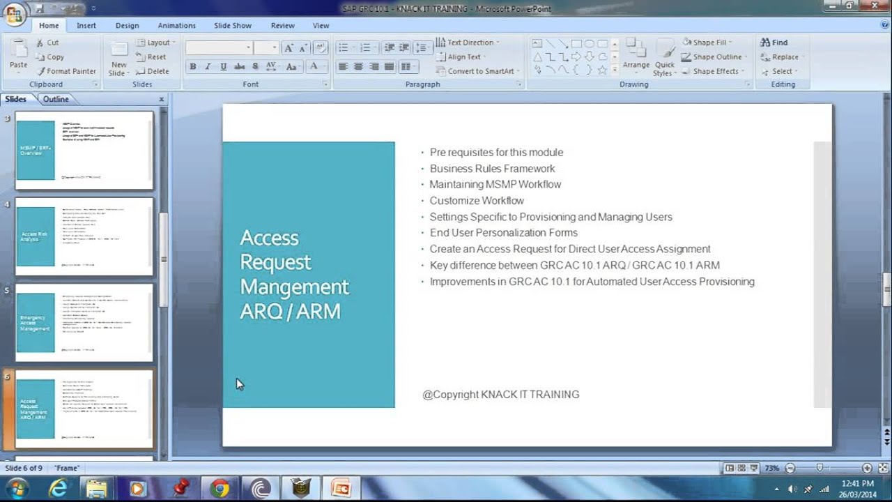This screenshot has height=502, width=892.
Task: Increase list indent level
Action: click(x=405, y=48)
